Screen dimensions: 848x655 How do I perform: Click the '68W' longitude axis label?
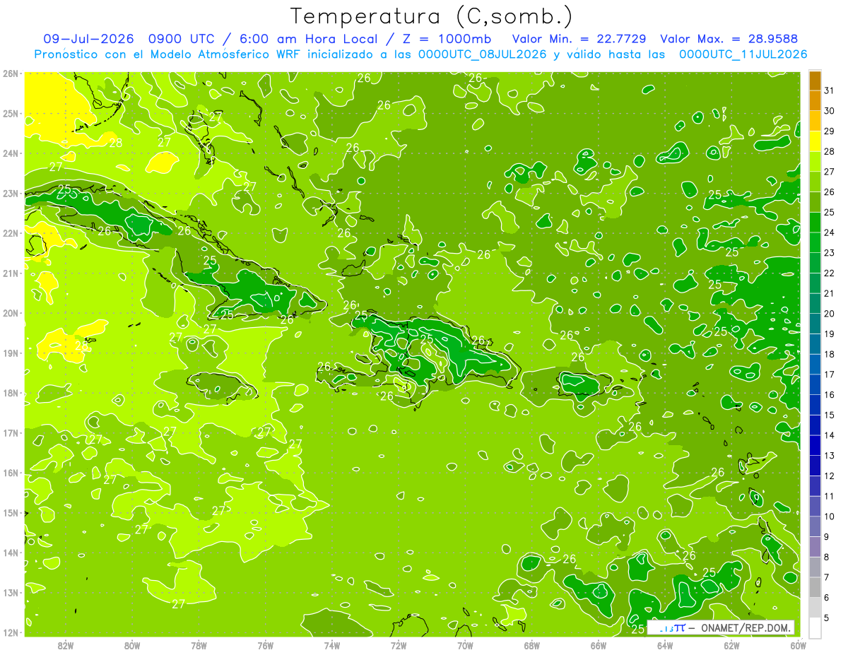pos(531,645)
